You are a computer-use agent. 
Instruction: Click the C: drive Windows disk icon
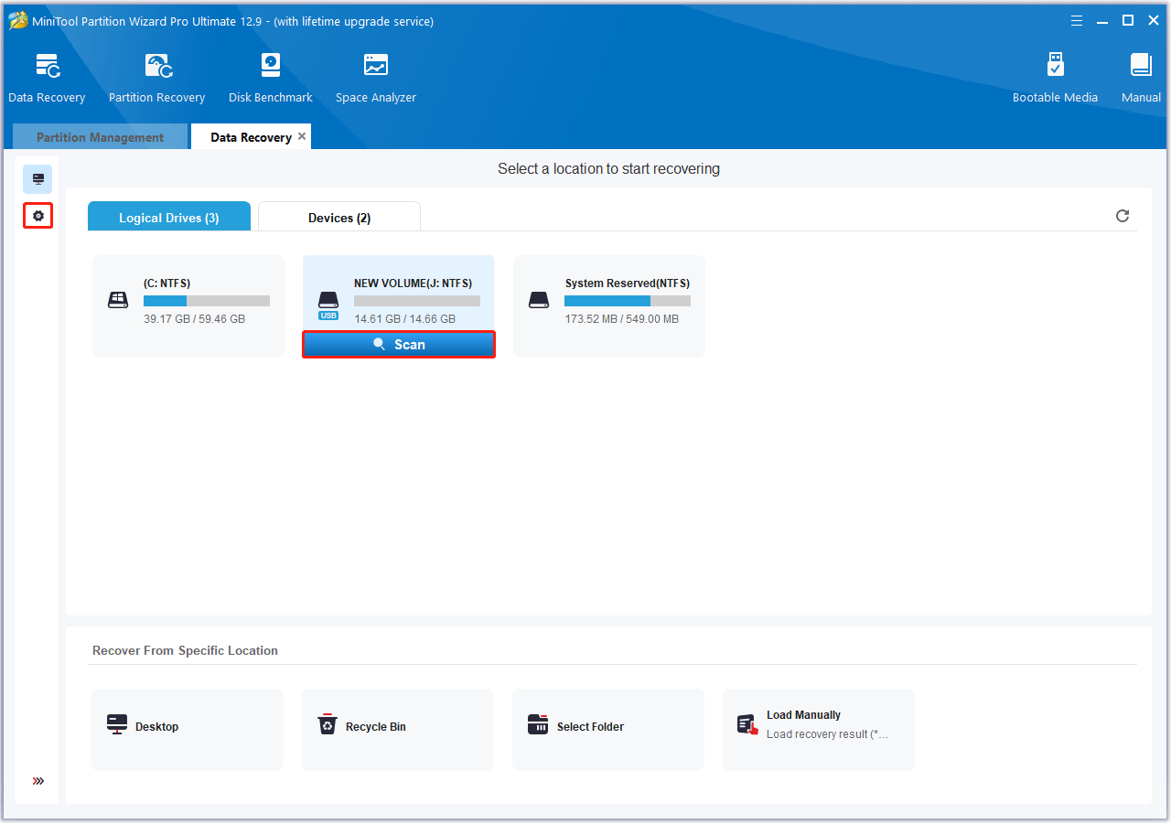[118, 300]
